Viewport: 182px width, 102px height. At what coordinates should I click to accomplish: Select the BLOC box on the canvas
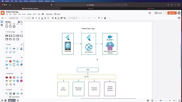click(86, 77)
